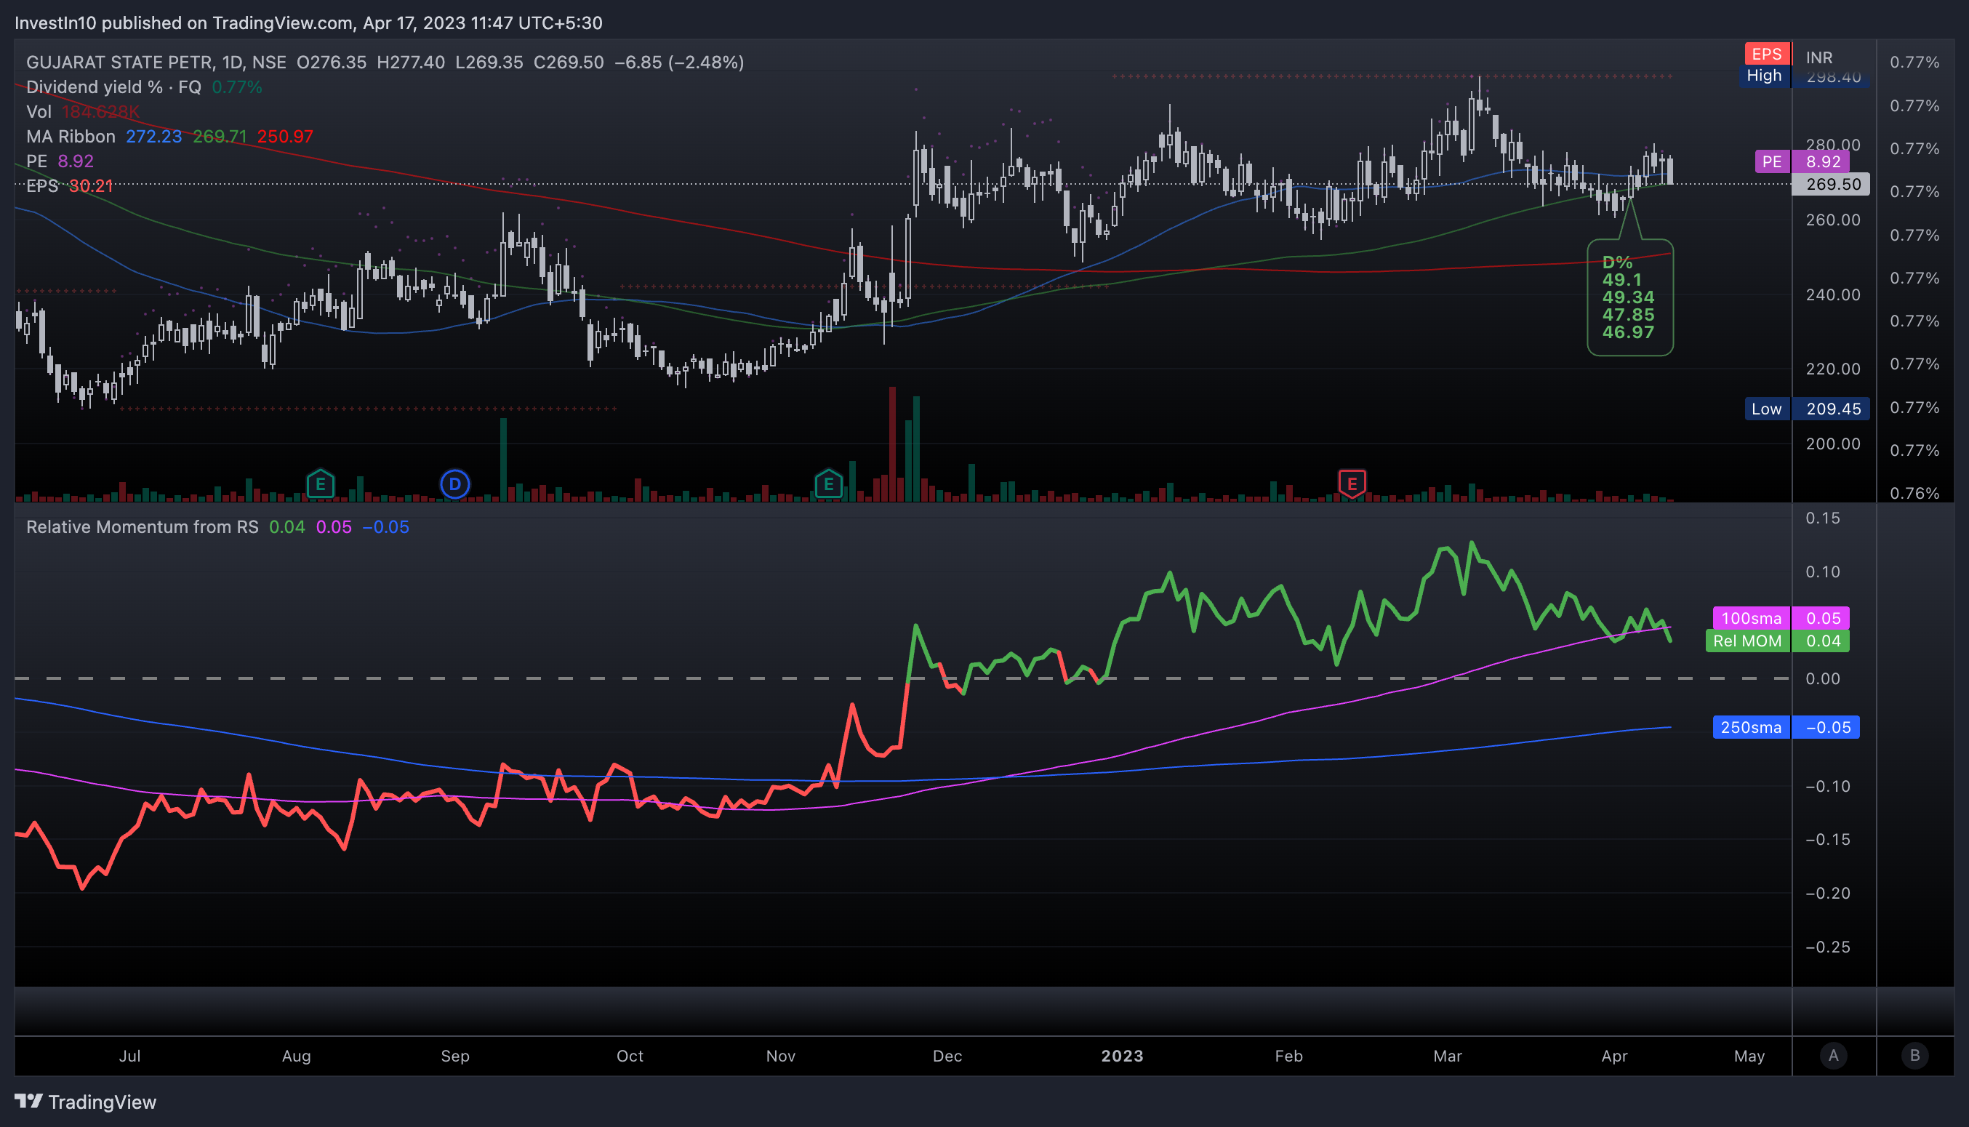
Task: Click the Sep label on time axis
Action: 455,1056
